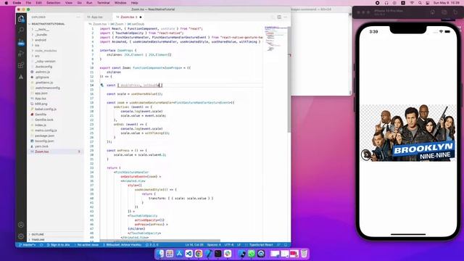The height and width of the screenshot is (261, 464).
Task: Click UTF-8 encoding in status bar
Action: pyautogui.click(x=229, y=245)
